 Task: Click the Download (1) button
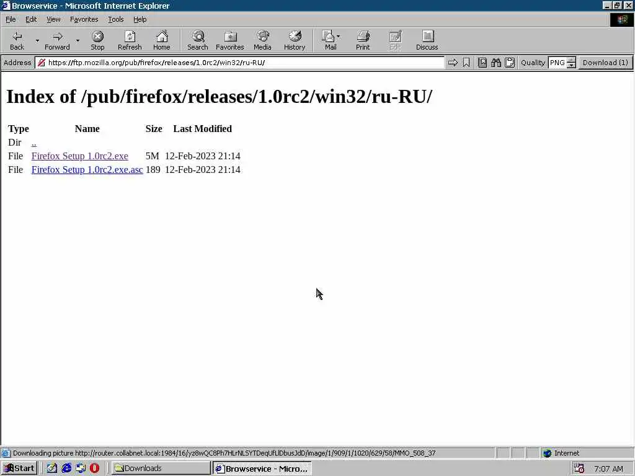click(605, 63)
